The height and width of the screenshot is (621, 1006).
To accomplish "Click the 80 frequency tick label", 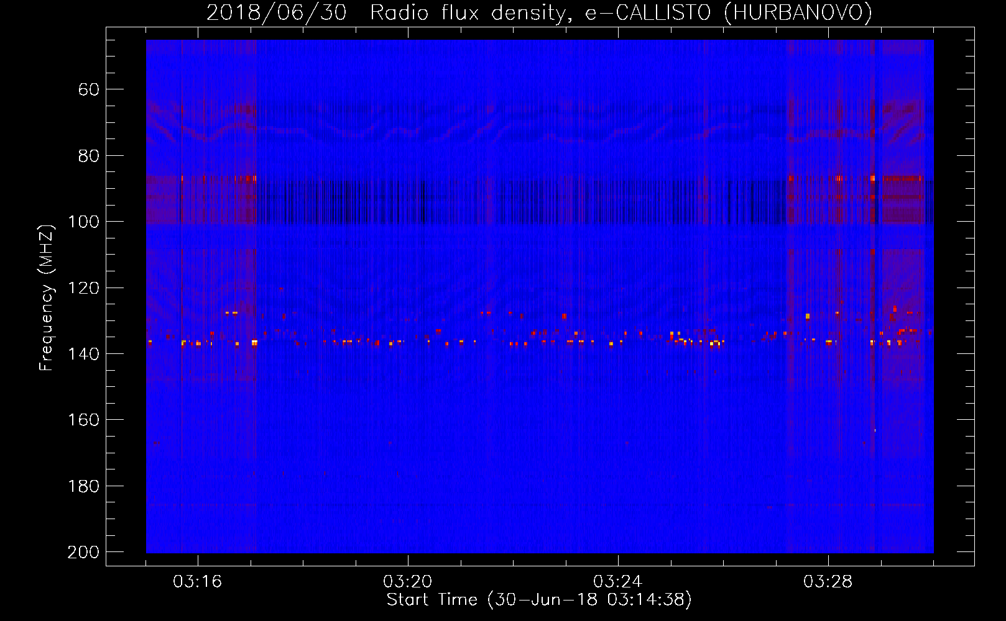I will pyautogui.click(x=89, y=156).
